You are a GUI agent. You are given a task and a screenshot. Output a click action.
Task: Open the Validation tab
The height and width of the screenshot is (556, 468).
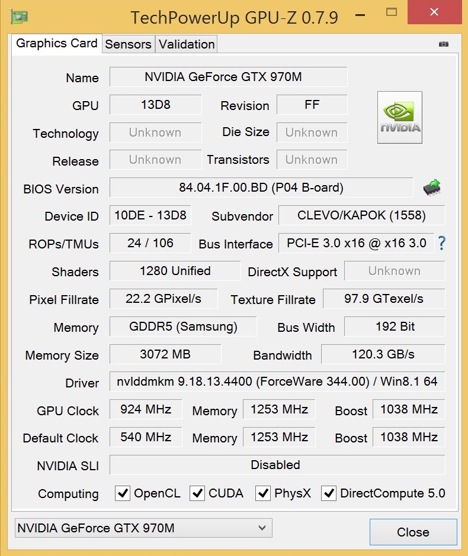point(187,44)
